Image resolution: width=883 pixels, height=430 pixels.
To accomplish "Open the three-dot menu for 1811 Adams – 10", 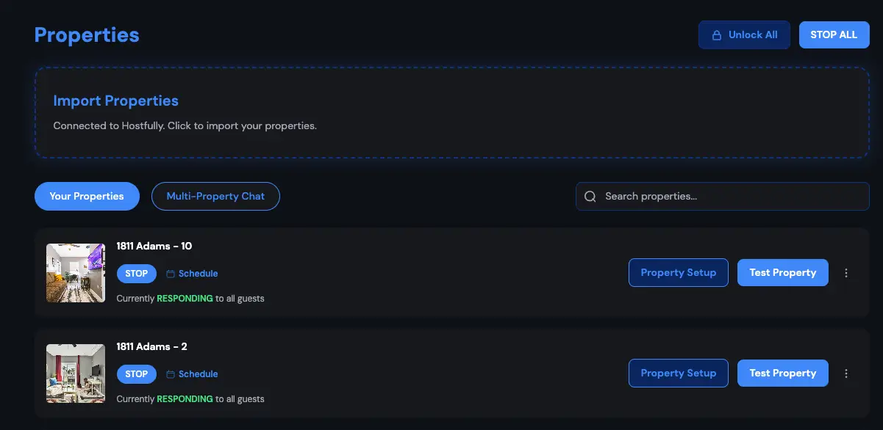I will point(846,272).
